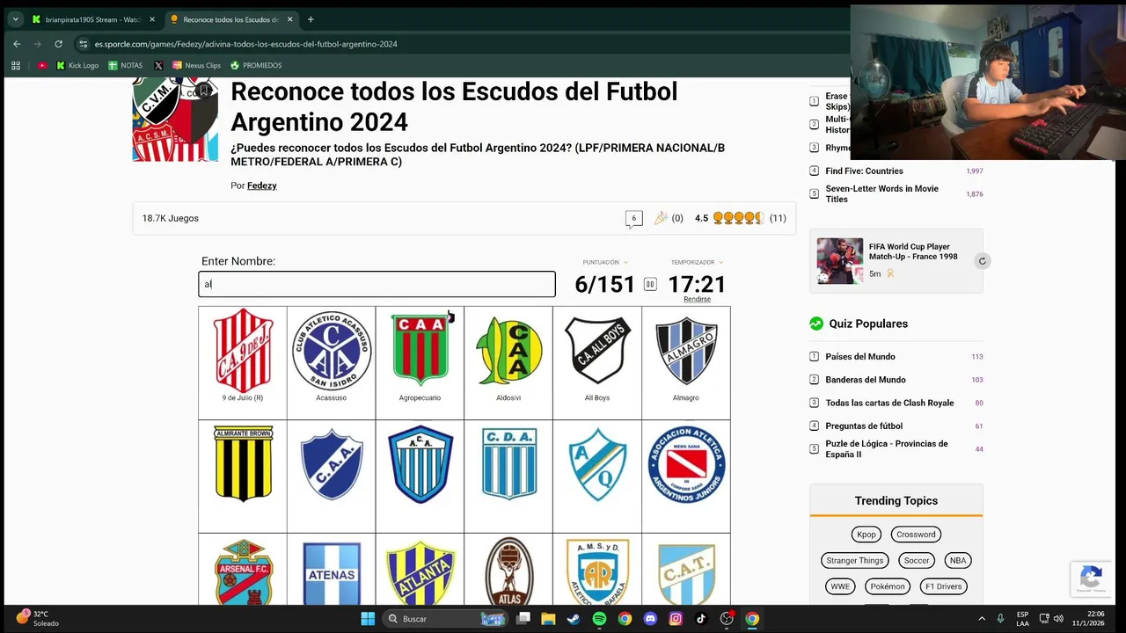The width and height of the screenshot is (1126, 633).
Task: Open Windows Start menu
Action: [x=368, y=618]
